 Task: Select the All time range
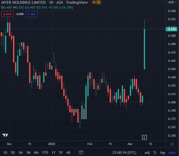click(x=68, y=152)
